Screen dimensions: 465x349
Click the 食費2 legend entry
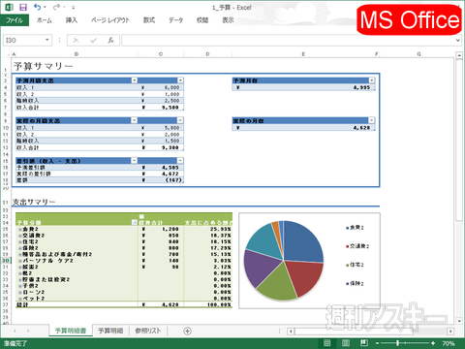pyautogui.click(x=355, y=228)
